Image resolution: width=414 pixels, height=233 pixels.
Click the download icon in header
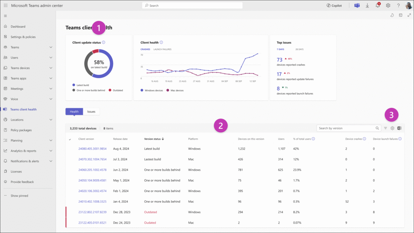367,5
